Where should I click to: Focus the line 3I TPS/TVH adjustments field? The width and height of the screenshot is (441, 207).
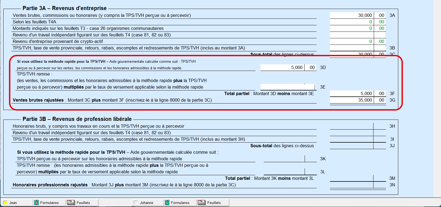358,139
